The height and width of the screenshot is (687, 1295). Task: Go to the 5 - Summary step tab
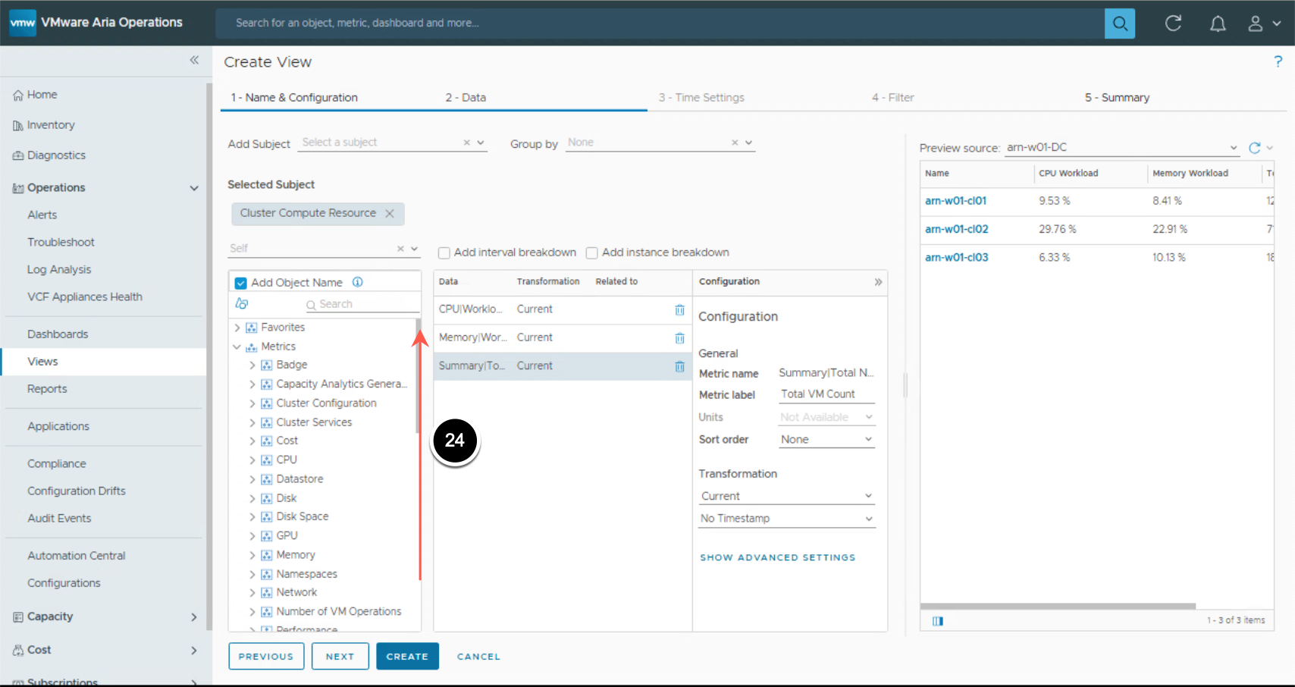pyautogui.click(x=1116, y=98)
